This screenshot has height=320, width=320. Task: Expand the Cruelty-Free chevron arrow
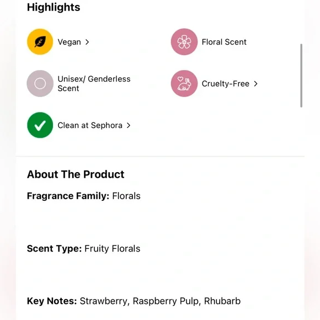[255, 84]
